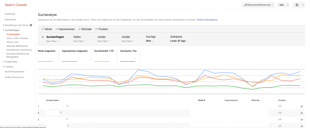Open external link icon in row 1
This screenshot has height=128, width=310.
[68, 106]
